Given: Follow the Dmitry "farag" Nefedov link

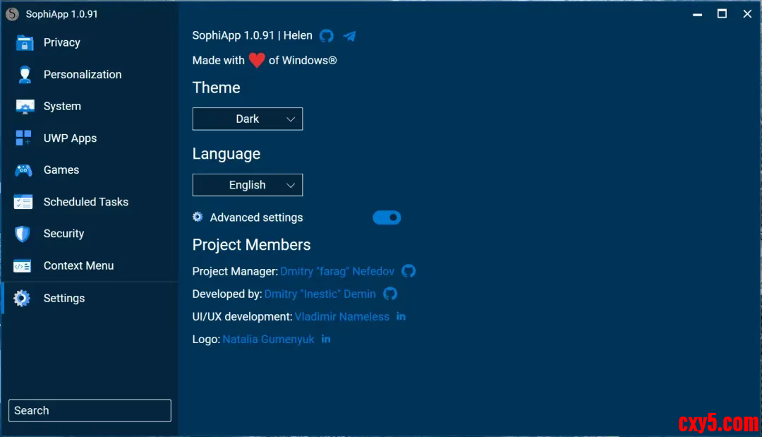Looking at the screenshot, I should click(x=337, y=271).
